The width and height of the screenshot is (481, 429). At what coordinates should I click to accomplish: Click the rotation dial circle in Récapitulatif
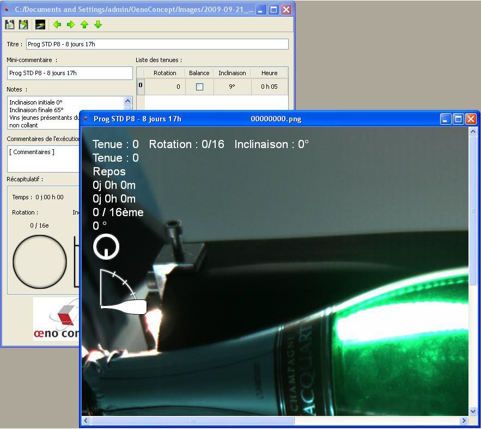40,261
